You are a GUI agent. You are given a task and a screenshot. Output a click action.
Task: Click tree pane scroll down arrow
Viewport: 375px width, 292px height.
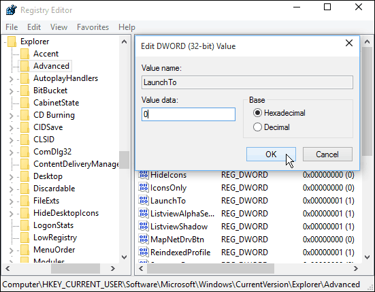coord(124,257)
